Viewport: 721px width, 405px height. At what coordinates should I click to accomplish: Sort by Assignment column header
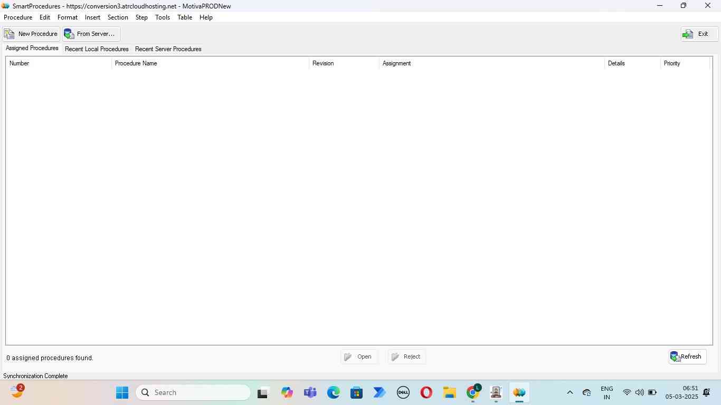click(x=492, y=63)
